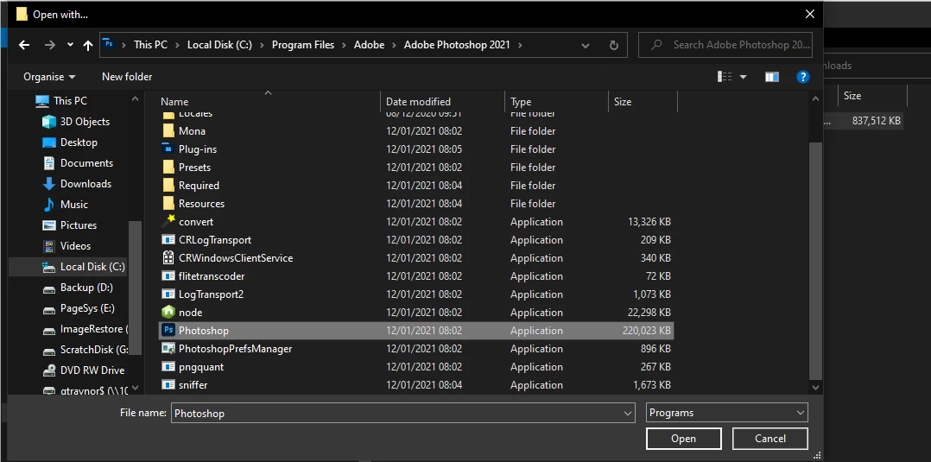Image resolution: width=931 pixels, height=462 pixels.
Task: Select the flitetranscoder application icon
Action: 168,276
